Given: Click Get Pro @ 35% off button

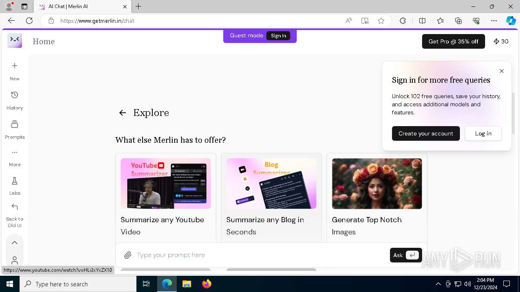Looking at the screenshot, I should (x=453, y=41).
